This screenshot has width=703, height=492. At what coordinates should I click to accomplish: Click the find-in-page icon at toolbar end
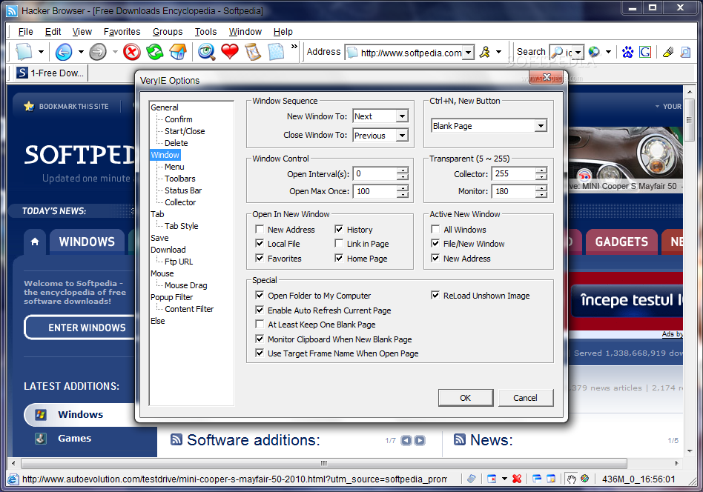685,52
